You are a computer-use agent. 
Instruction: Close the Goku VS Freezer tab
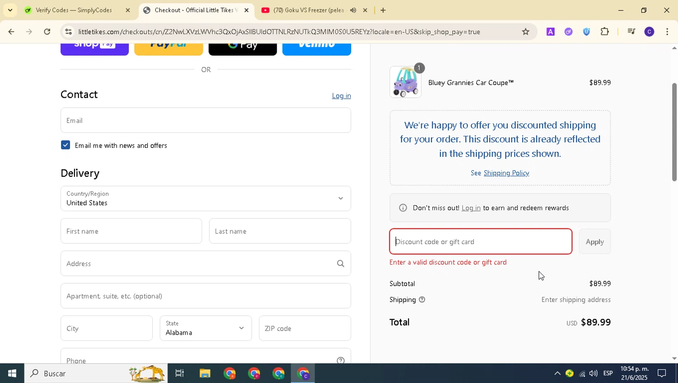[x=365, y=10]
